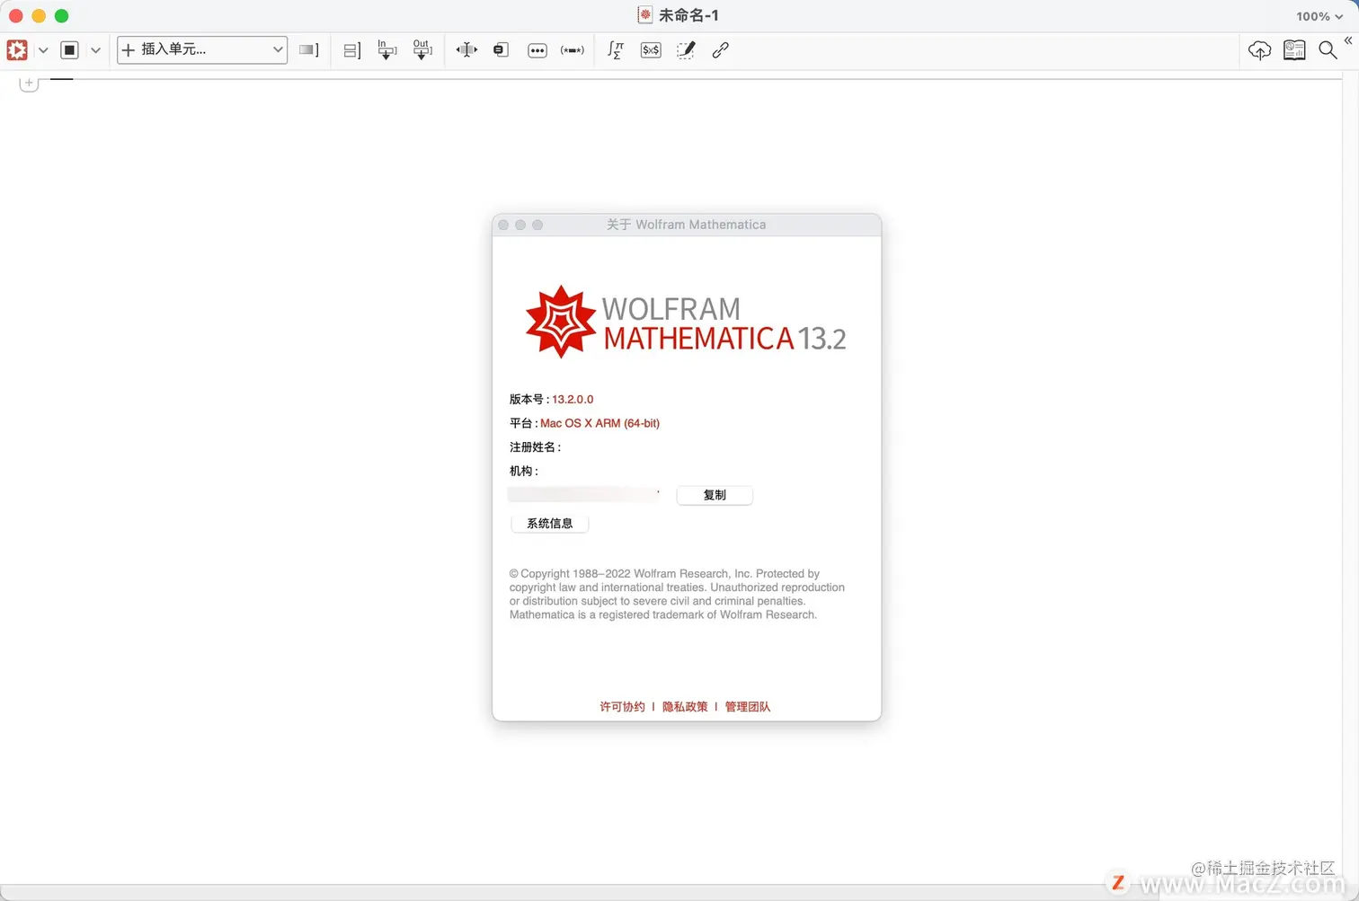Click the version number 13.2.0.0 text
The width and height of the screenshot is (1359, 901).
tap(573, 399)
